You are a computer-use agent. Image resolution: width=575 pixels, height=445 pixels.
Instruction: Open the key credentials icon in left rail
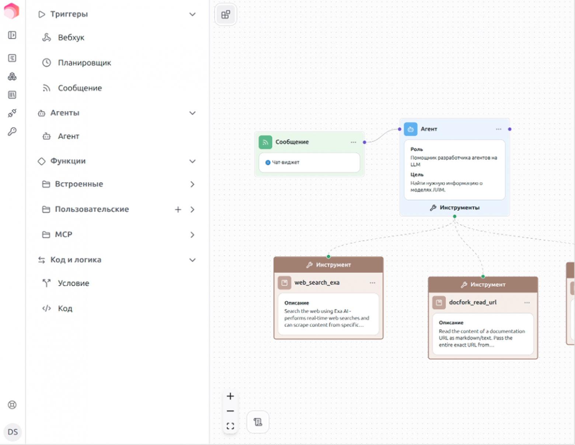12,132
